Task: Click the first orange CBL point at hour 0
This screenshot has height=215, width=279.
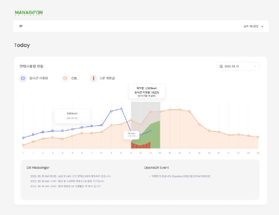Action: 23,145
